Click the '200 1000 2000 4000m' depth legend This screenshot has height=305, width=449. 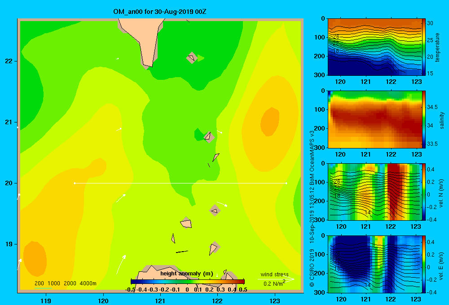(x=66, y=283)
